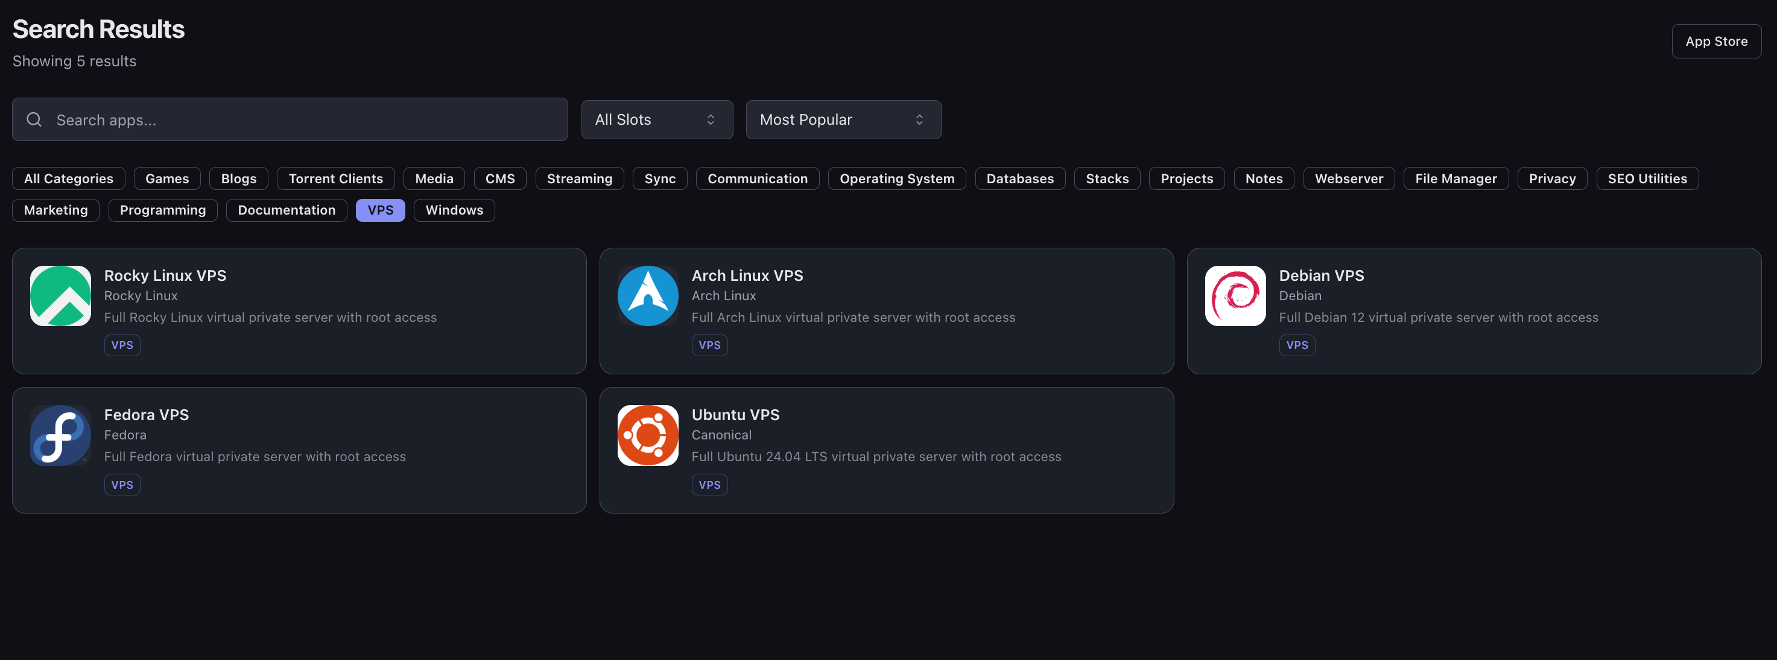Click 'Full Ubuntu 24.04 LTS' description text
The height and width of the screenshot is (660, 1777).
[x=876, y=456]
